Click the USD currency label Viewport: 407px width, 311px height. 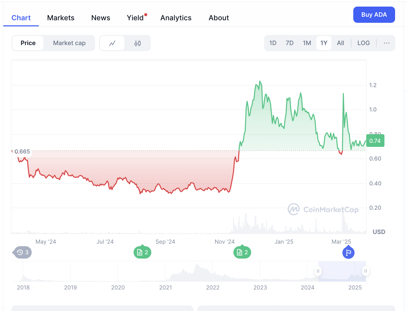pos(379,232)
